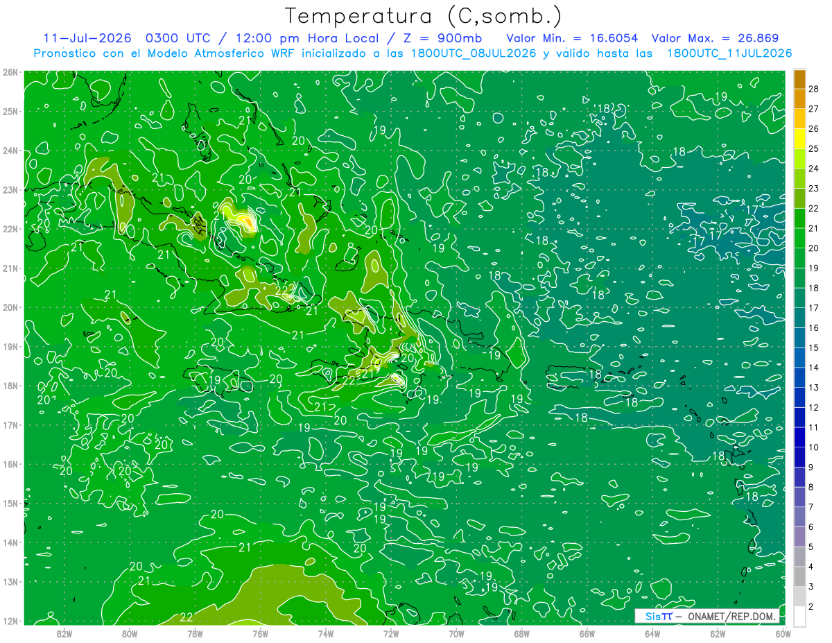Click the color scale label '11'

[814, 427]
